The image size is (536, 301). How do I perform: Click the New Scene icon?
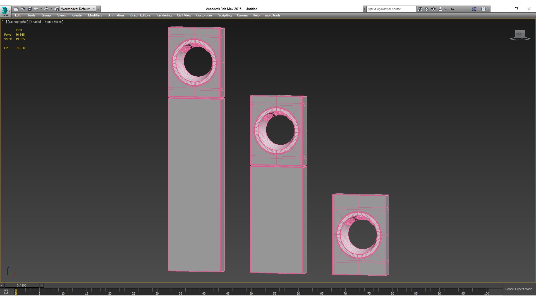coord(16,9)
